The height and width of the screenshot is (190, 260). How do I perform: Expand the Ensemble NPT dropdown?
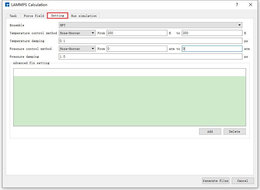pos(150,25)
